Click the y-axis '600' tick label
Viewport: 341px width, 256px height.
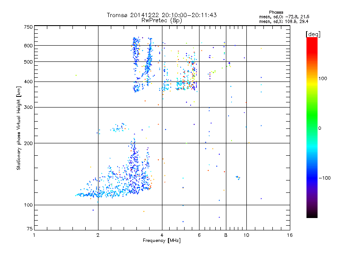coord(28,46)
